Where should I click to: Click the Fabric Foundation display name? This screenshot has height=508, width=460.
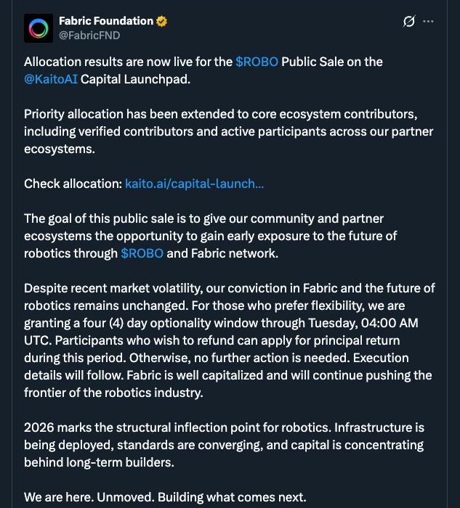pyautogui.click(x=106, y=21)
